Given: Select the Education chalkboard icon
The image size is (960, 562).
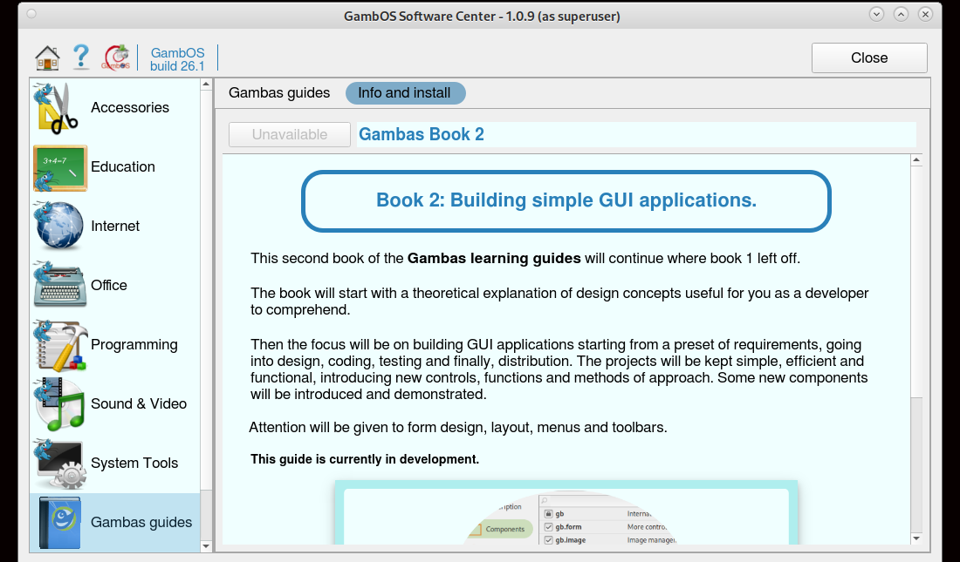Looking at the screenshot, I should point(60,167).
